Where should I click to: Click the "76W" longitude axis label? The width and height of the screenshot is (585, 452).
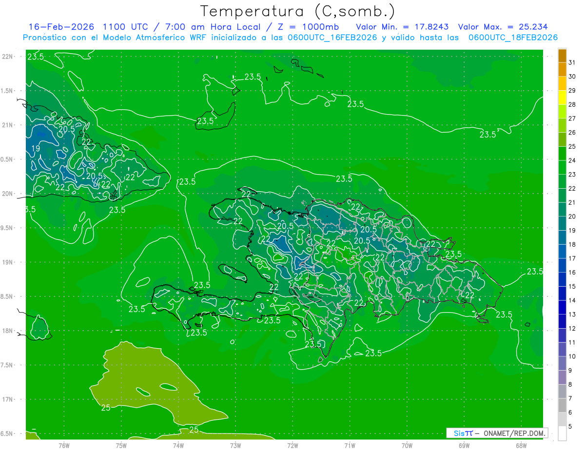pos(64,446)
